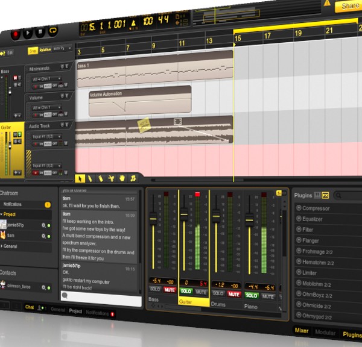Open the Chat tab at bottom
This screenshot has width=362, height=347.
click(29, 307)
